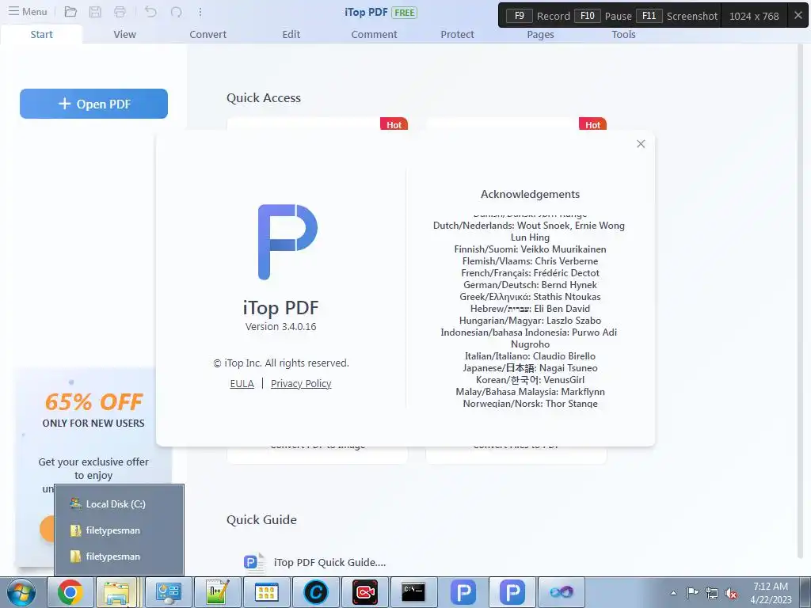The height and width of the screenshot is (608, 811).
Task: Switch to the Edit tab
Action: point(291,34)
